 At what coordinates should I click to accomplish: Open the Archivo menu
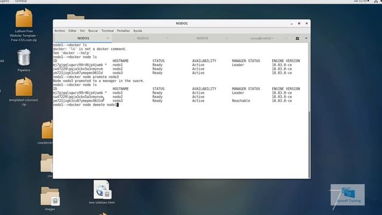(60, 30)
